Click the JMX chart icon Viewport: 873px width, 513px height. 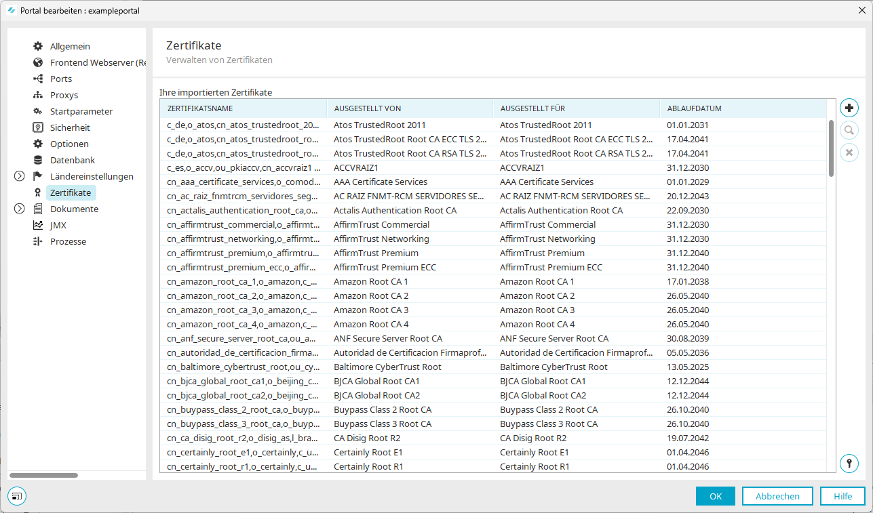(x=38, y=226)
